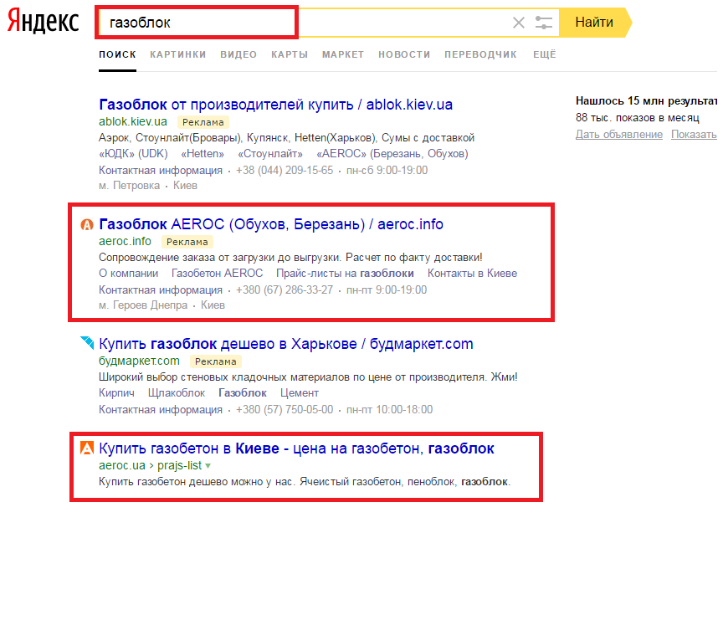723x620 pixels.
Task: Click the Найти search button
Action: [x=594, y=22]
